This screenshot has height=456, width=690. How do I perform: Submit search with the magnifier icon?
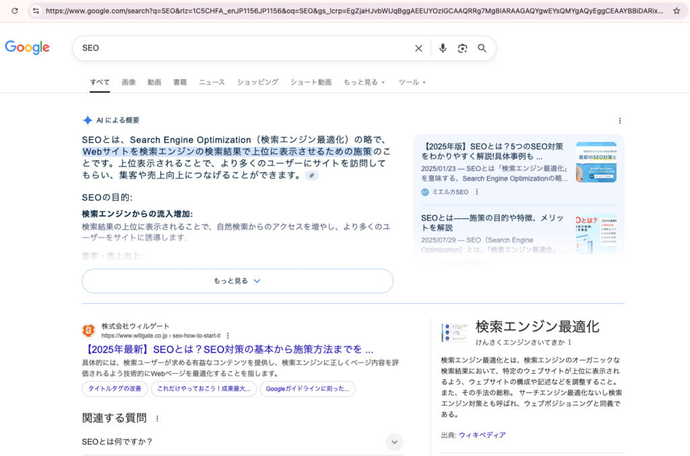(x=482, y=48)
